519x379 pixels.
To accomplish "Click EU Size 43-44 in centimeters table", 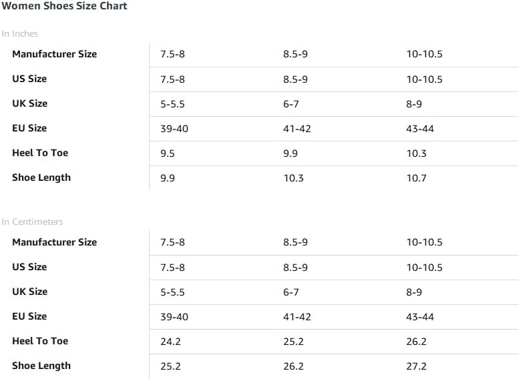I will [420, 317].
